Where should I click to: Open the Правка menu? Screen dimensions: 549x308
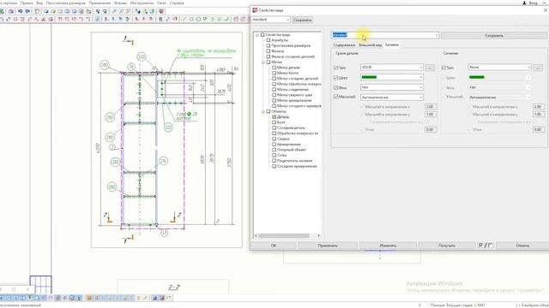tap(27, 3)
